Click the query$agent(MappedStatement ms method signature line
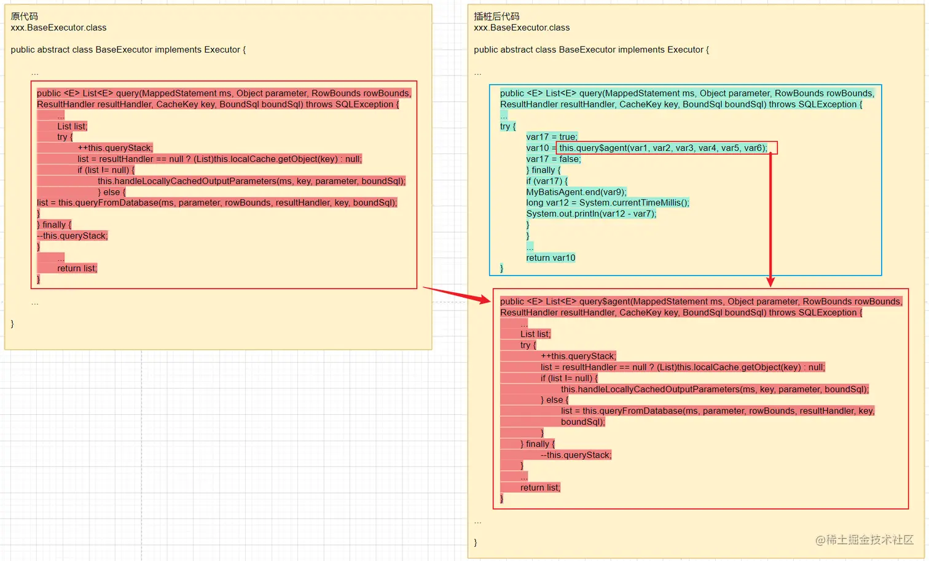Viewport: 929px width, 561px height. click(x=701, y=301)
